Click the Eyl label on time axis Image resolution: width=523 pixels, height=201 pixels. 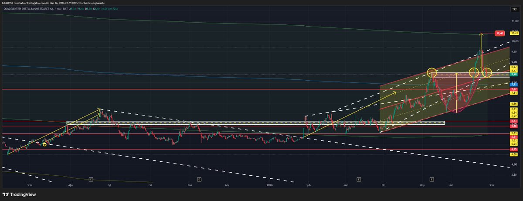click(x=110, y=185)
